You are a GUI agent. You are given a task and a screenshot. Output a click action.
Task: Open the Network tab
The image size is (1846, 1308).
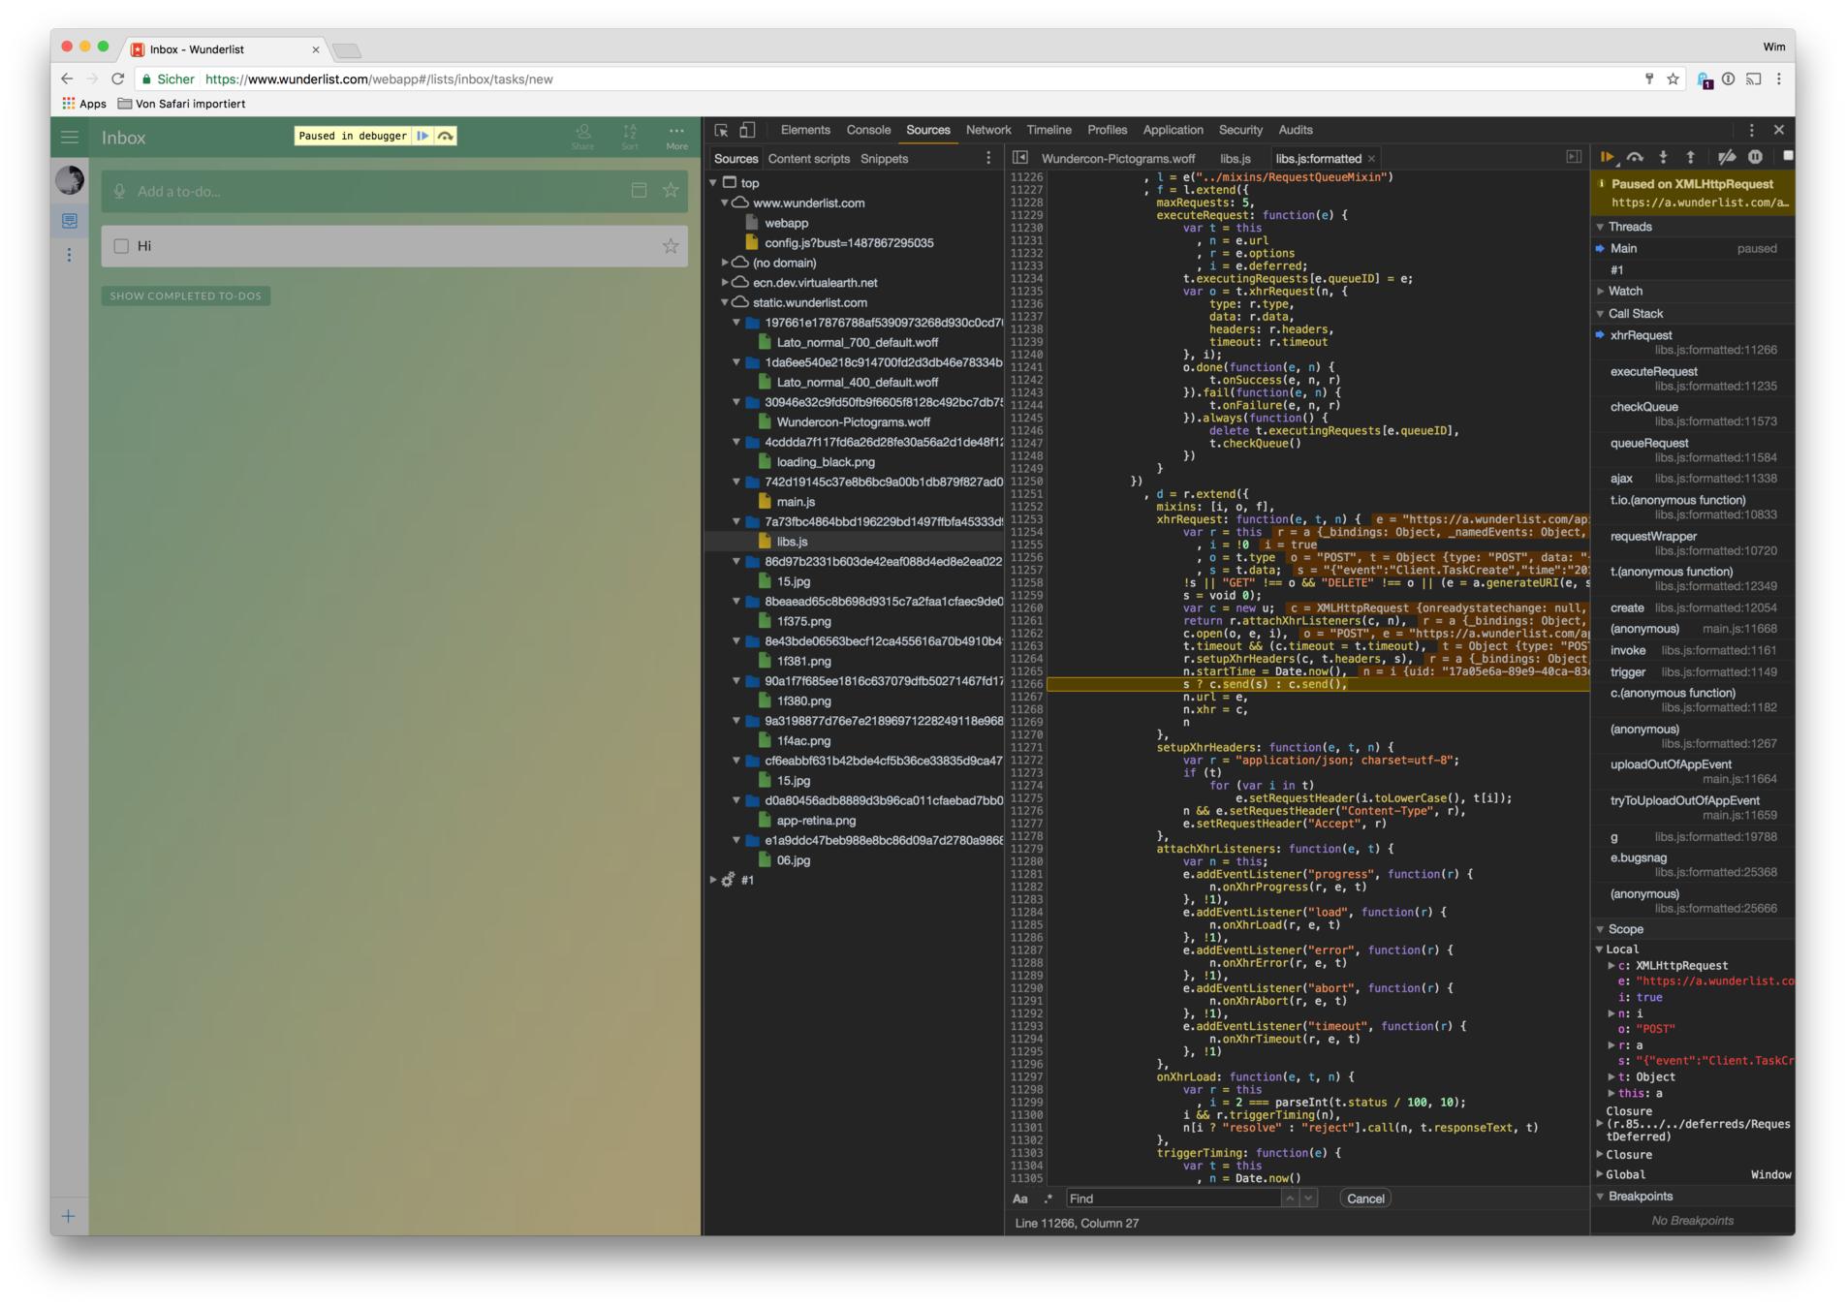tap(988, 130)
